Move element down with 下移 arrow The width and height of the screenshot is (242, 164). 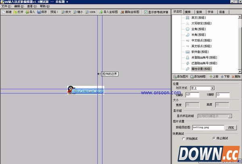tap(225, 77)
